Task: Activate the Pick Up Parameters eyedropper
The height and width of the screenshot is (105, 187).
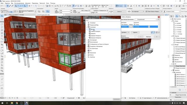Action: (10, 6)
